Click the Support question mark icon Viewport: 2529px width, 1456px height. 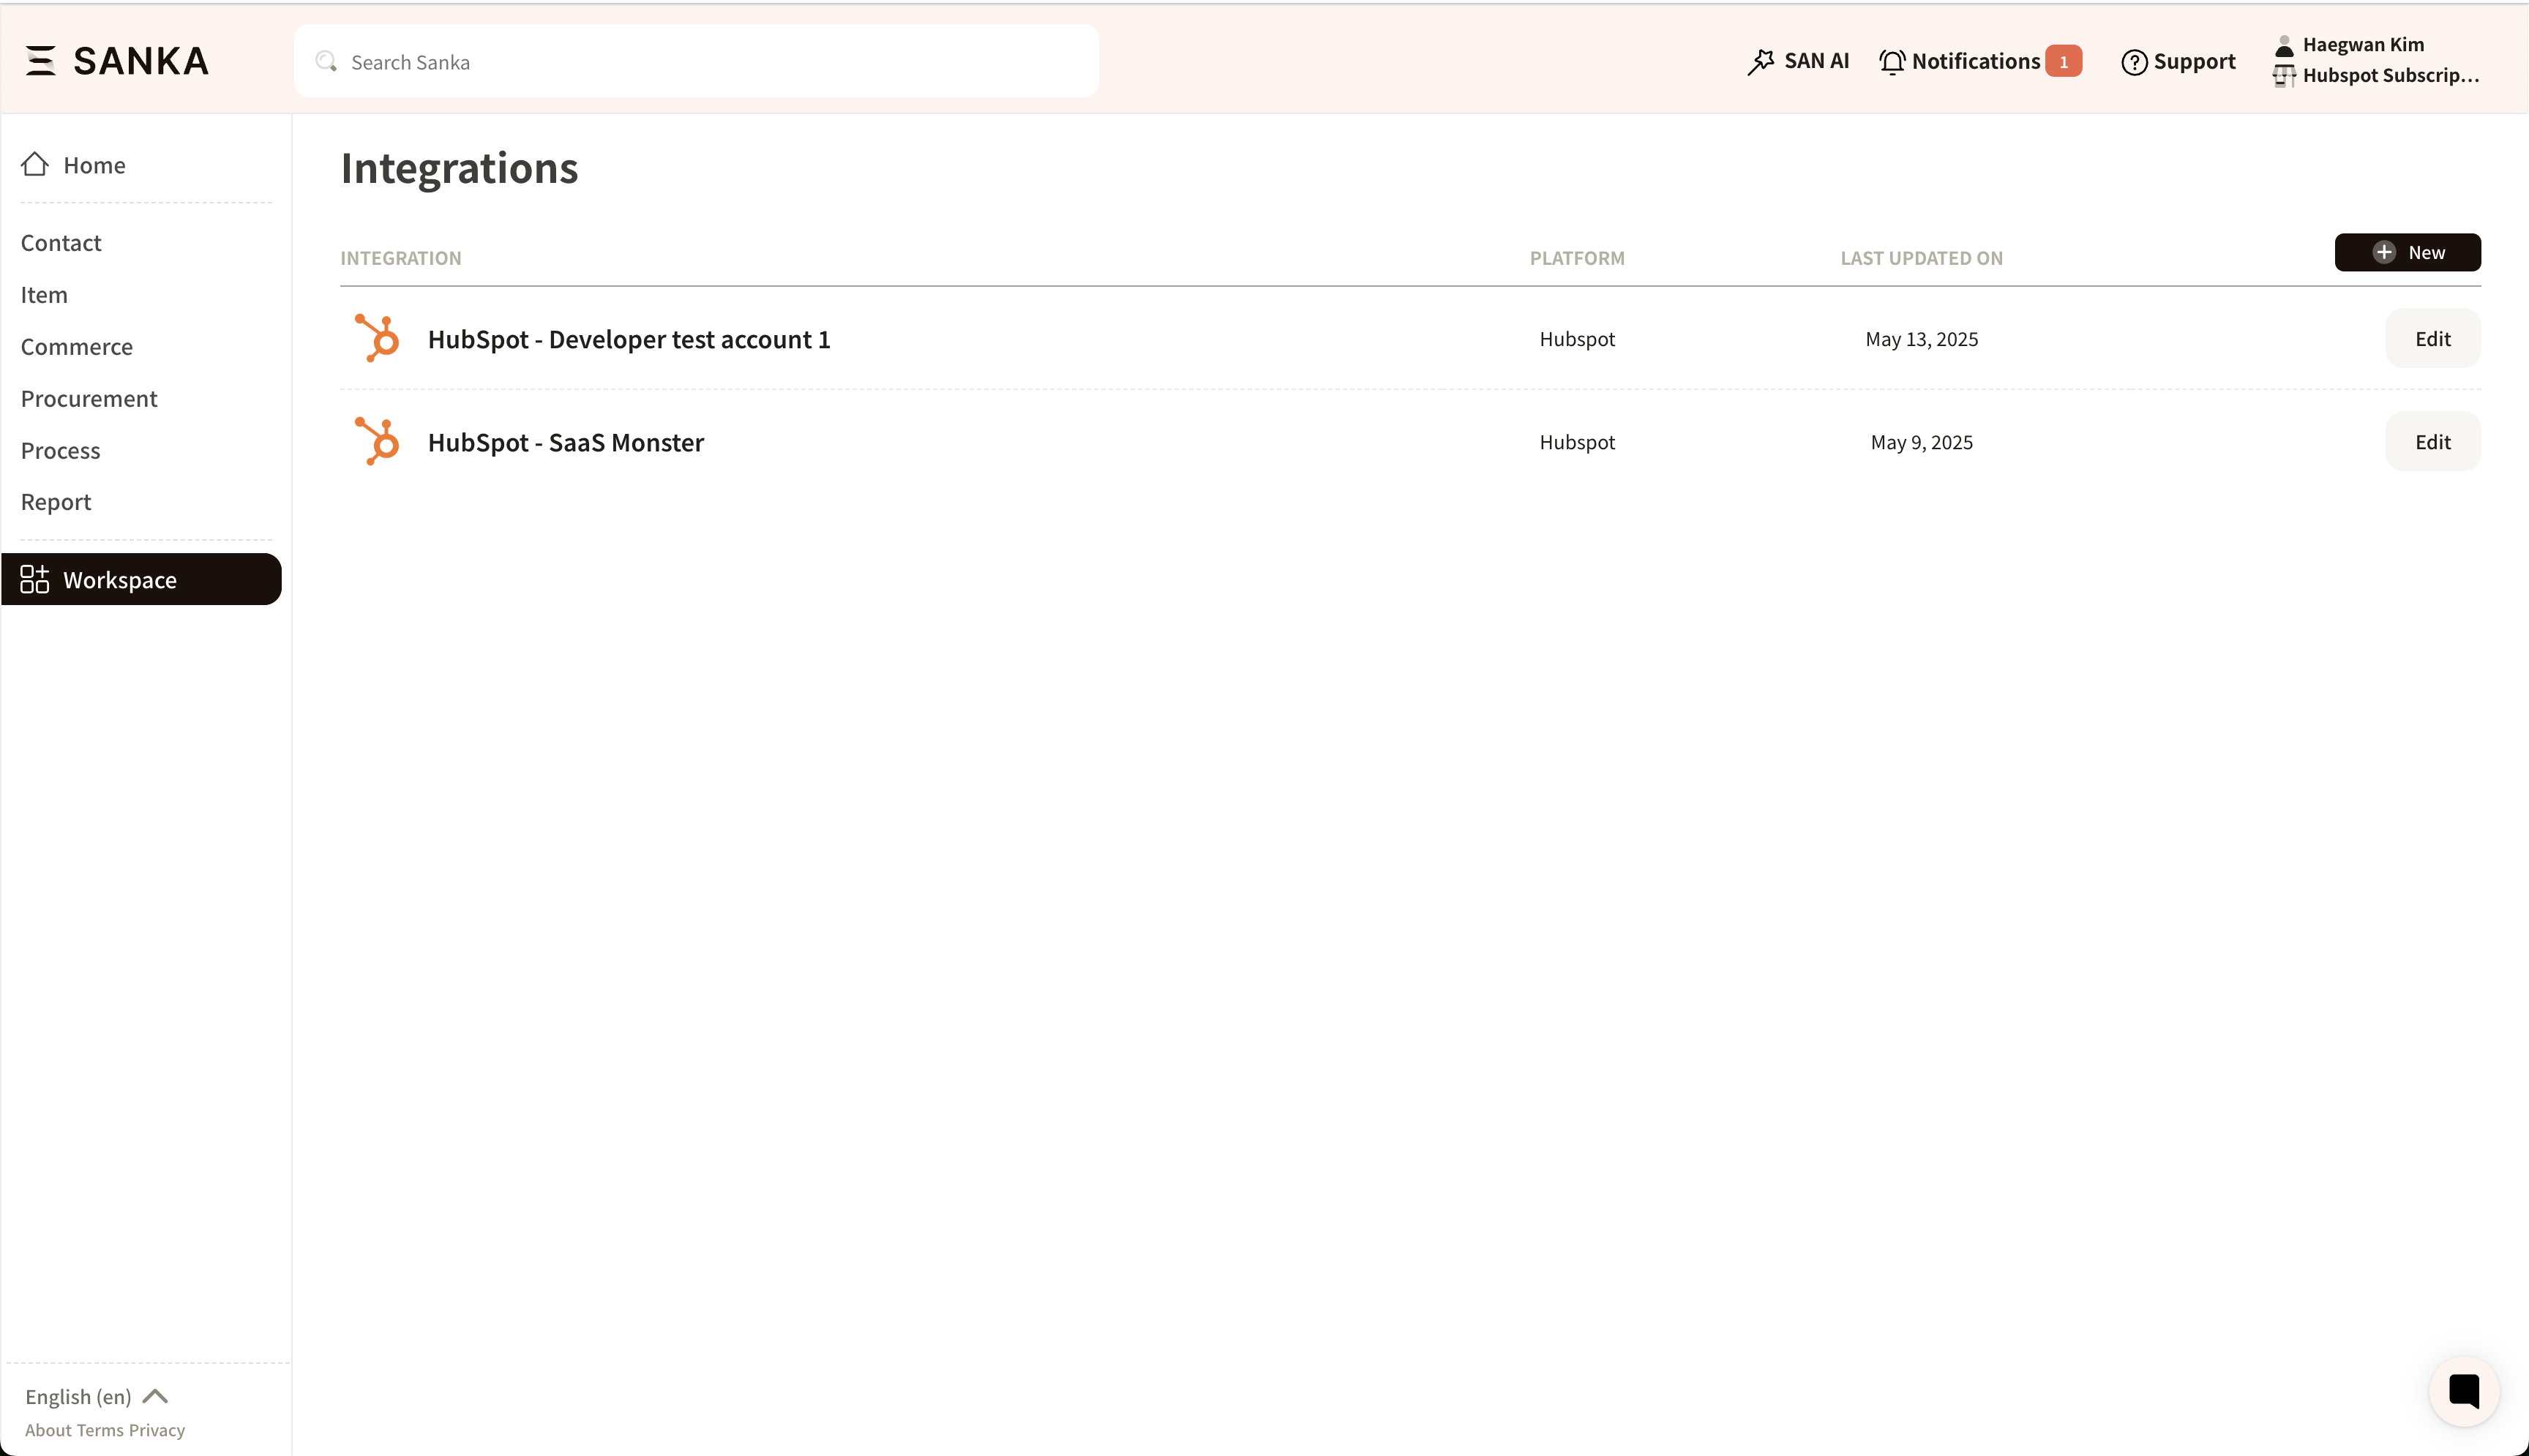tap(2134, 62)
